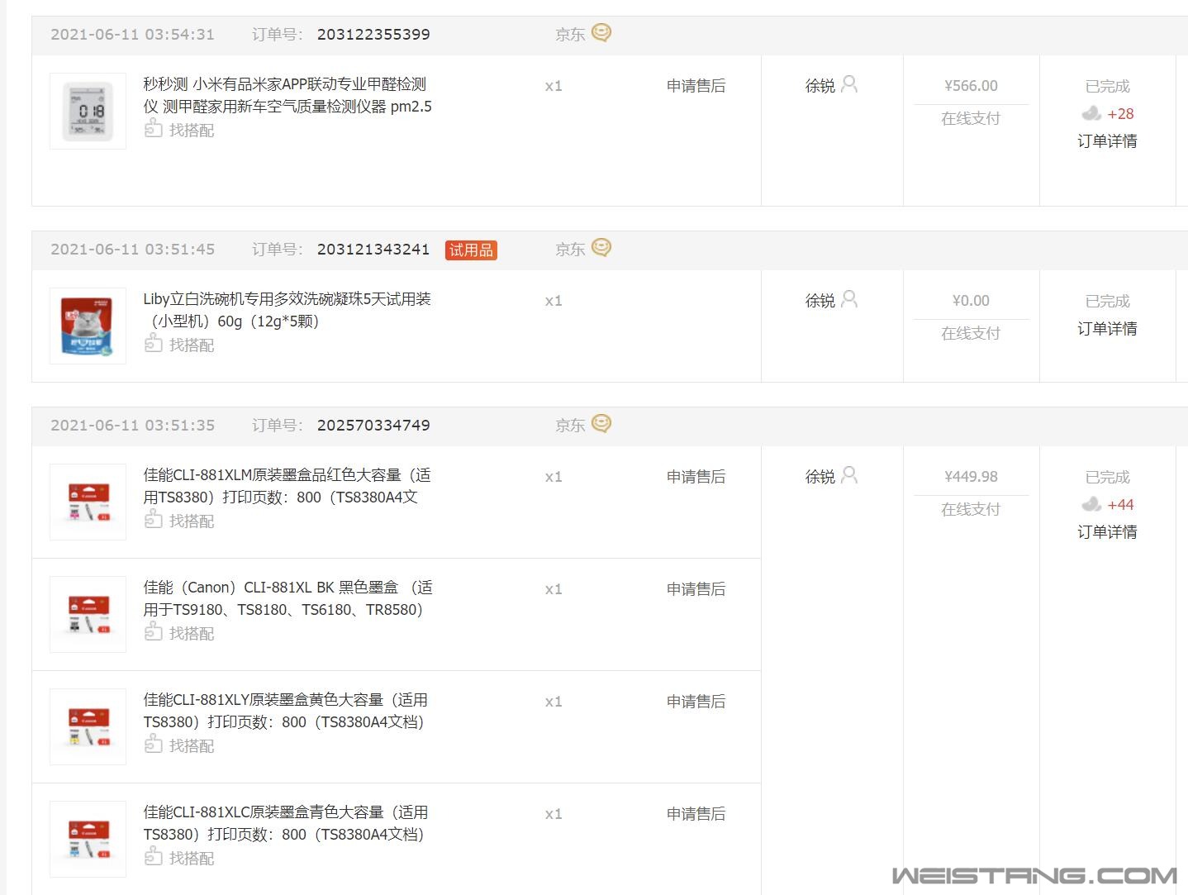Open 佳能CLI-881XLY yellow cartridge title link
The width and height of the screenshot is (1188, 895).
point(286,711)
